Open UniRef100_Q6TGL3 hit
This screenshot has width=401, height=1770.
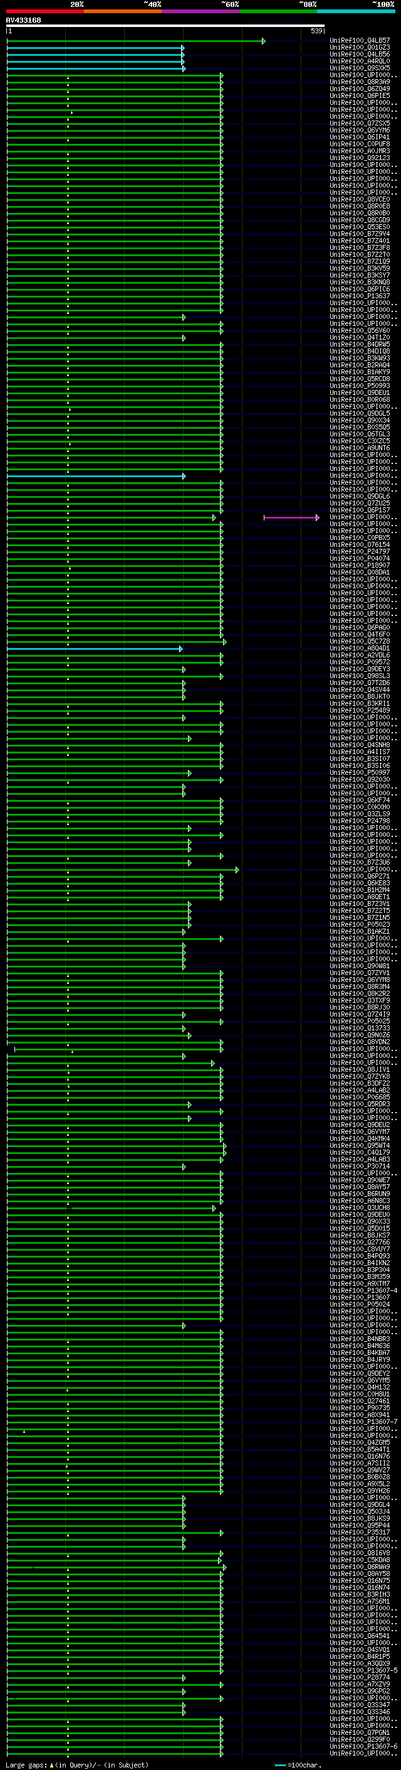point(360,434)
